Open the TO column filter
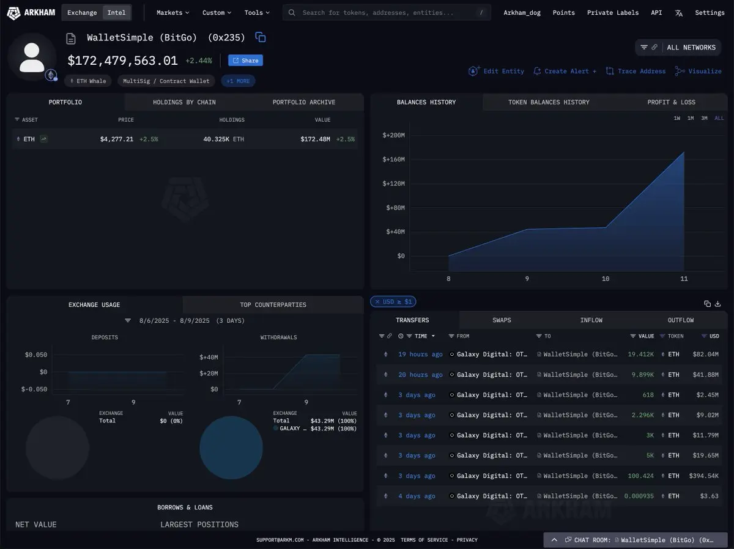The image size is (734, 549). [539, 336]
